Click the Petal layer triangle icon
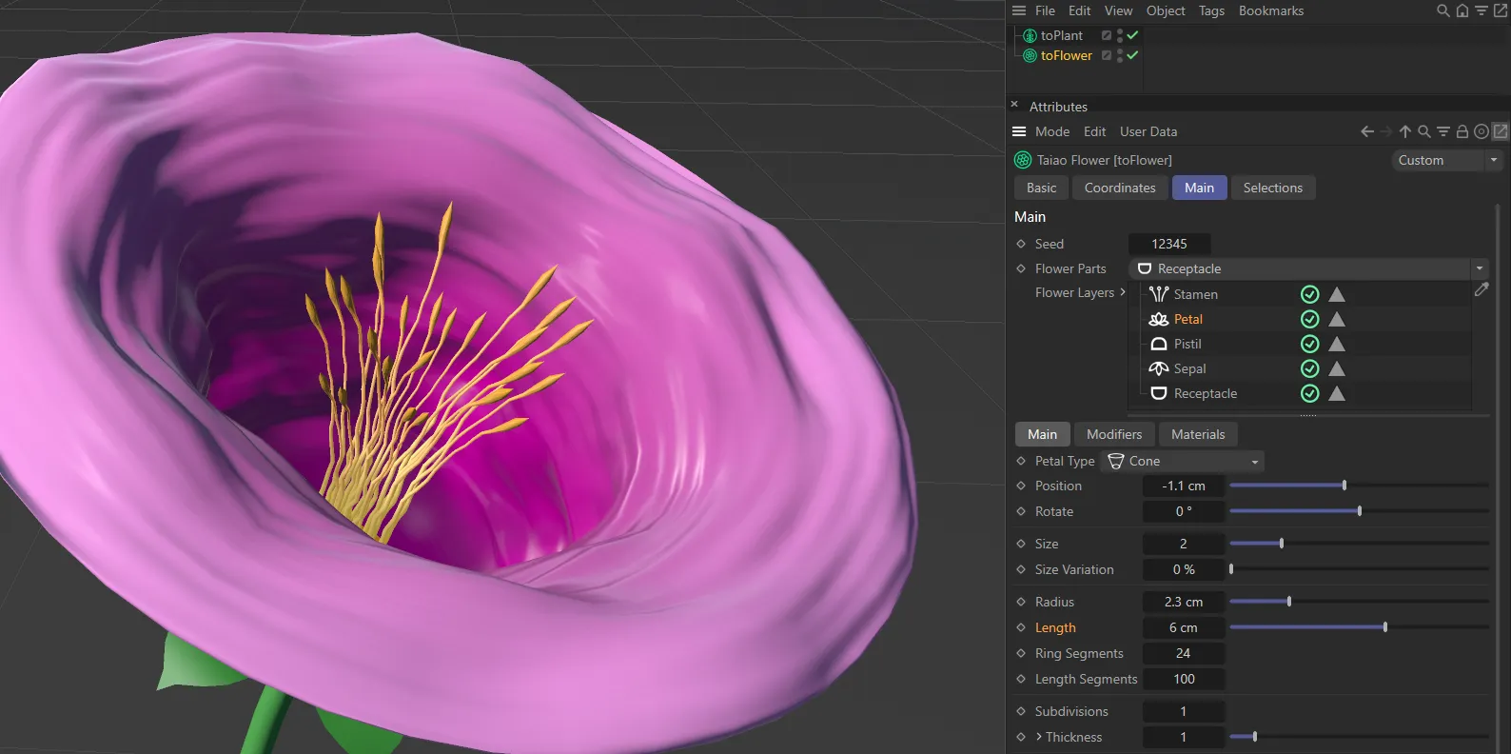1511x754 pixels. [1337, 319]
